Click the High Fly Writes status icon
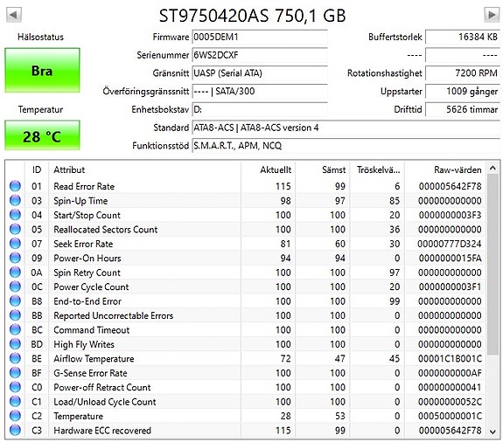Screen dimensions: 503x442 15,344
